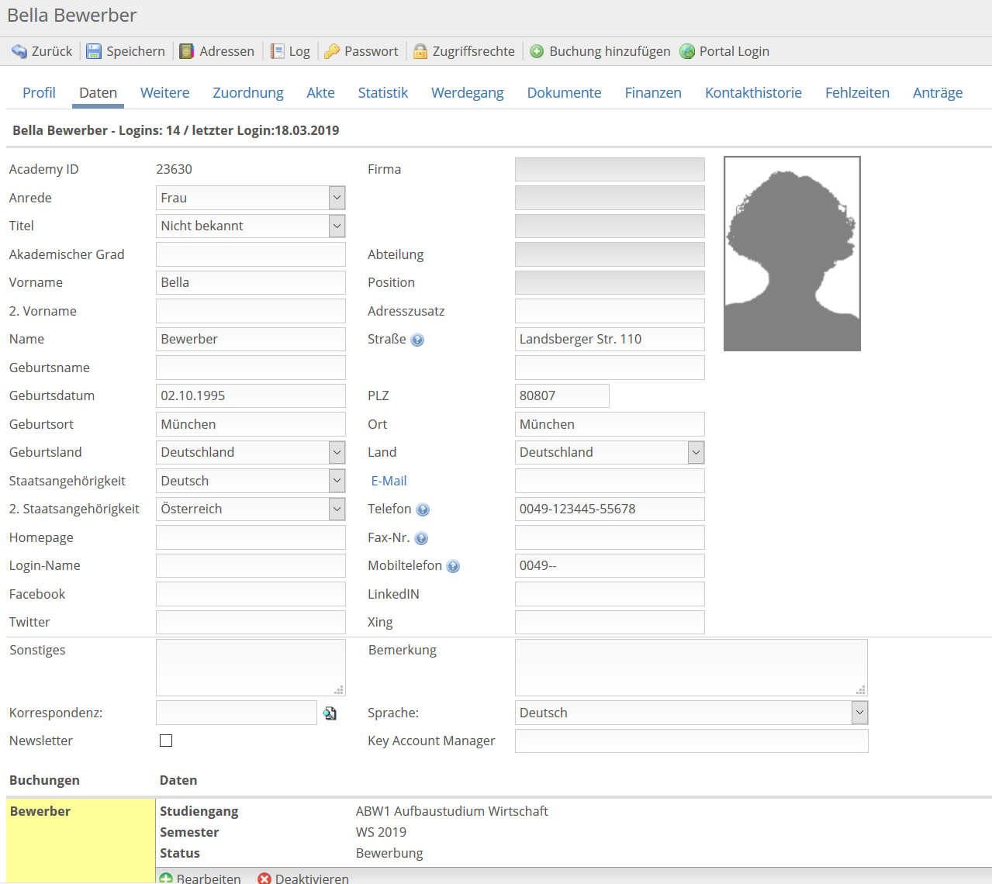
Task: Click the help icon next to Straße
Action: [x=417, y=340]
